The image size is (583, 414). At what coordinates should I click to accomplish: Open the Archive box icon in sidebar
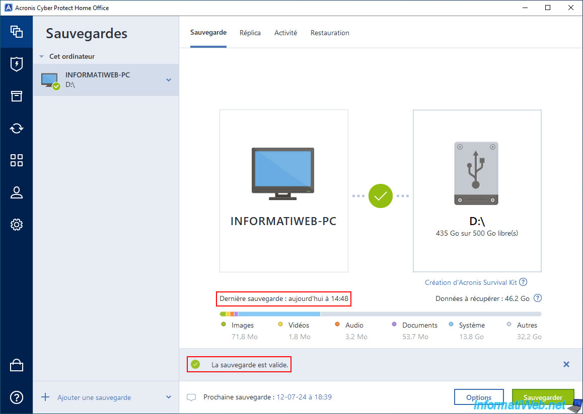click(x=16, y=96)
